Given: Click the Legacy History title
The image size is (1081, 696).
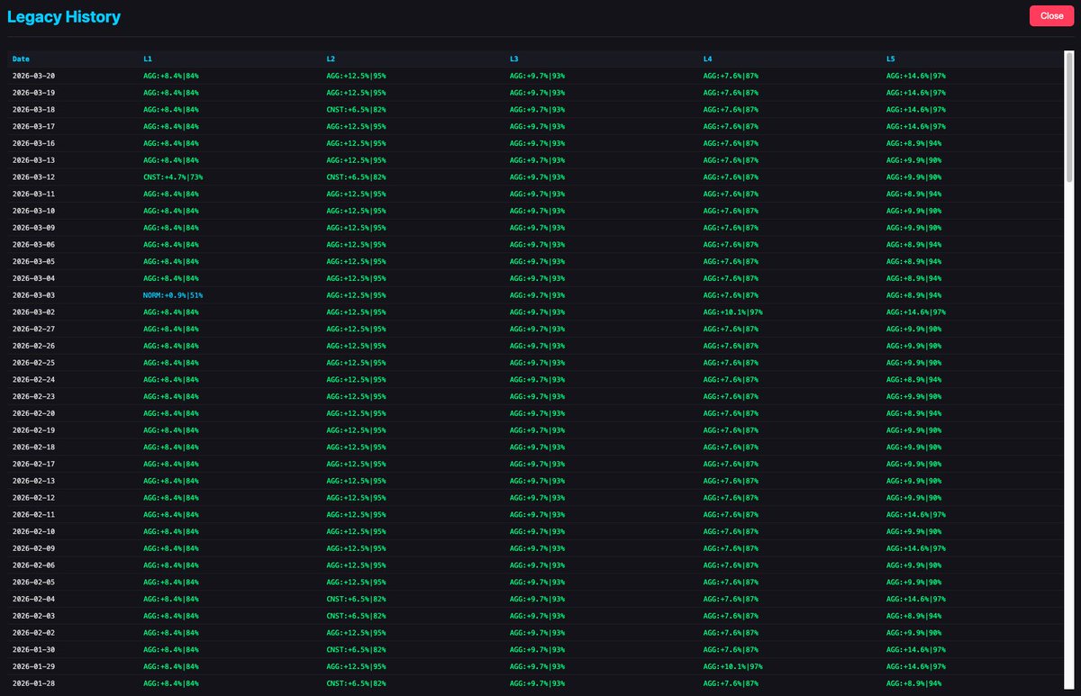Looking at the screenshot, I should pos(64,16).
